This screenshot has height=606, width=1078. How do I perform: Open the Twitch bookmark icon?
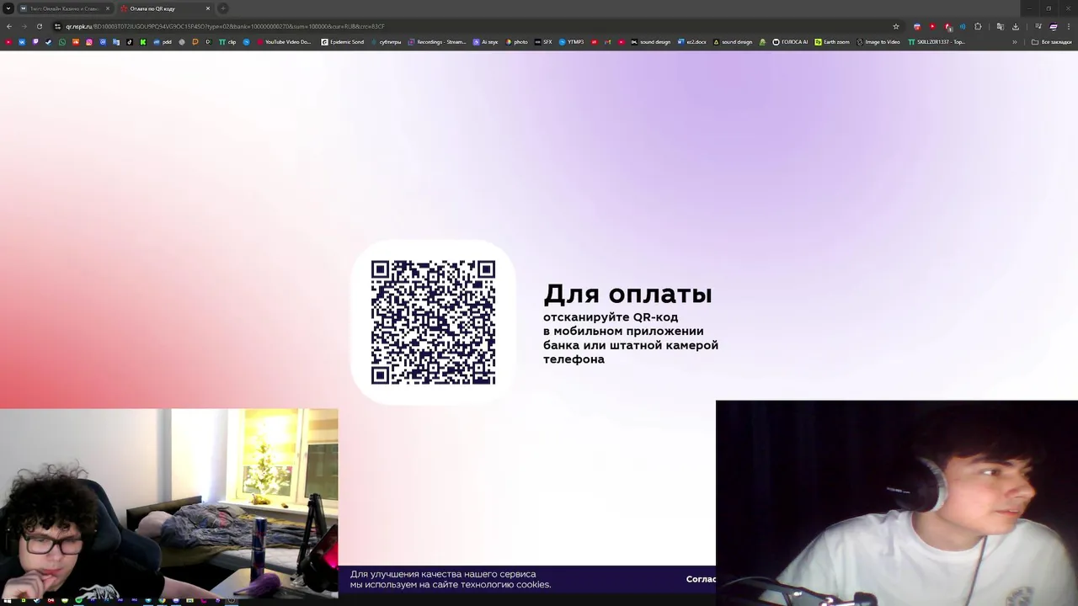pyautogui.click(x=35, y=41)
